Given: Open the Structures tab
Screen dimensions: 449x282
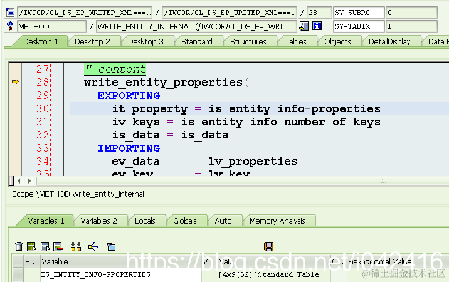Looking at the screenshot, I should [x=248, y=42].
